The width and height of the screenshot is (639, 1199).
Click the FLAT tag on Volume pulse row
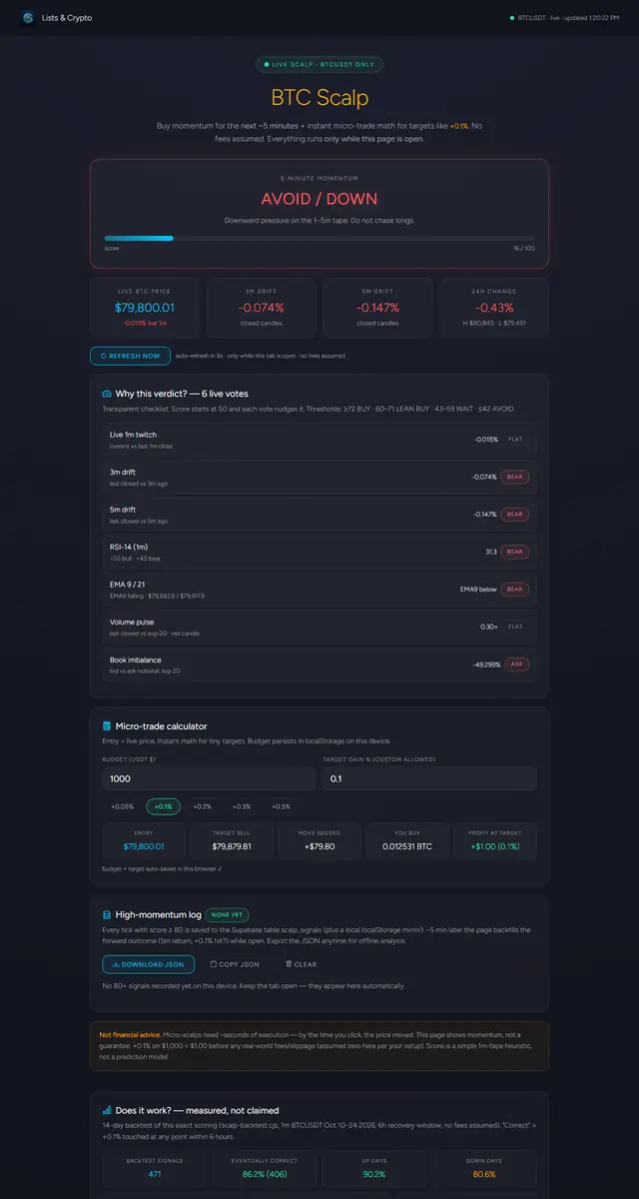[x=515, y=626]
